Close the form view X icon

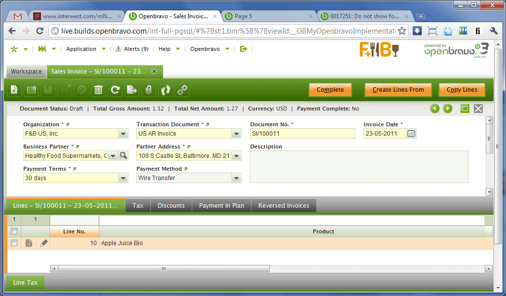click(478, 109)
